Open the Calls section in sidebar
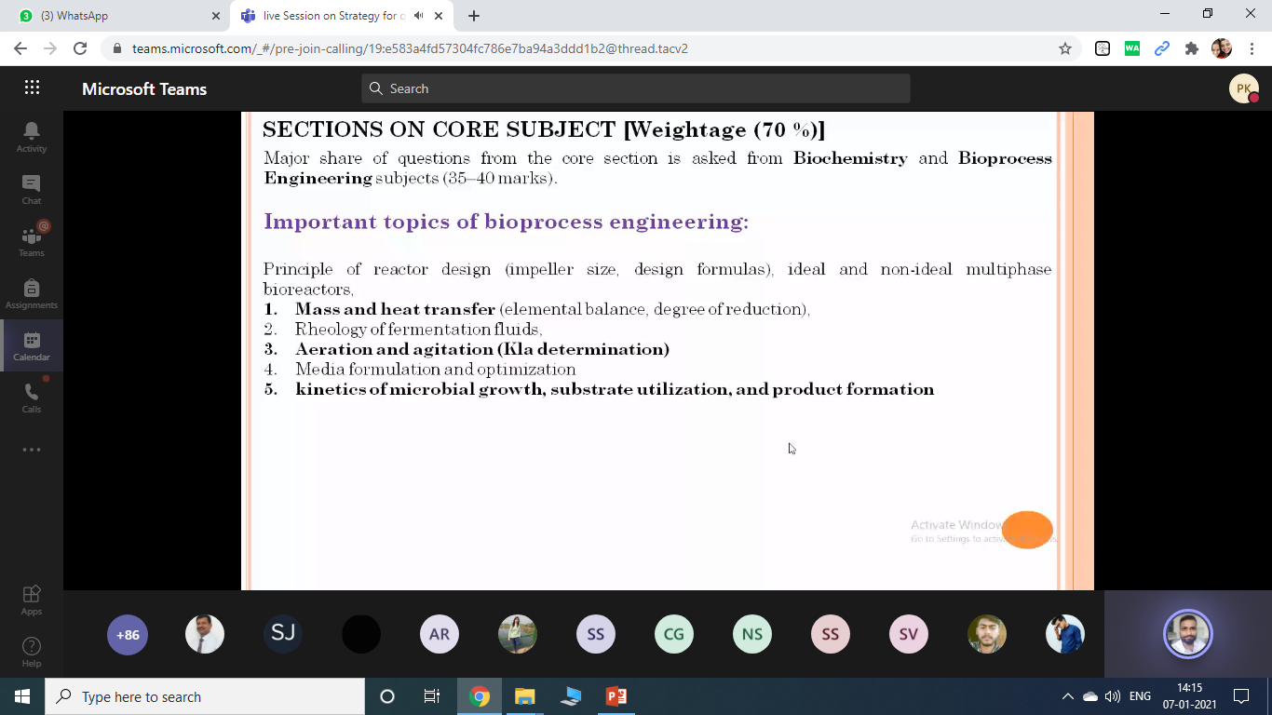The image size is (1272, 715). point(32,398)
